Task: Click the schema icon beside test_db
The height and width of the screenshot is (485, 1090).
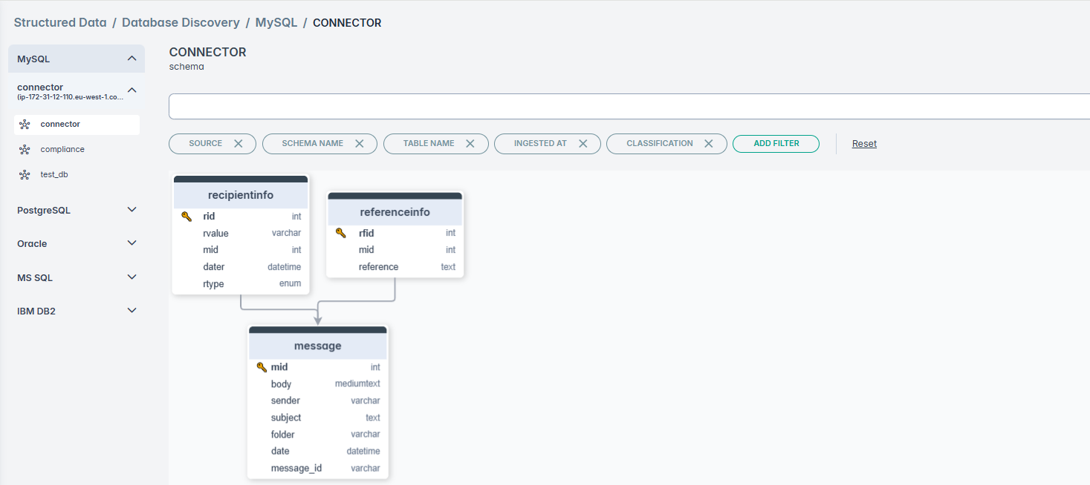Action: [25, 175]
